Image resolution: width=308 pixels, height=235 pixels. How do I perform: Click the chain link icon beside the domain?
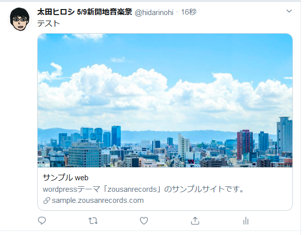pyautogui.click(x=47, y=200)
